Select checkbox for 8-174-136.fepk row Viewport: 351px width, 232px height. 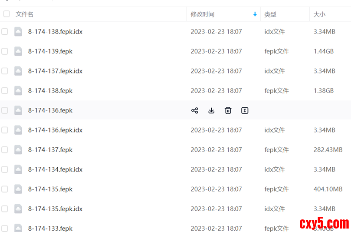(5, 110)
